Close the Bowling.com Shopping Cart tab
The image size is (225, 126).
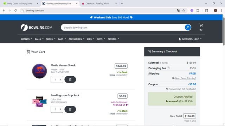tap(77, 3)
